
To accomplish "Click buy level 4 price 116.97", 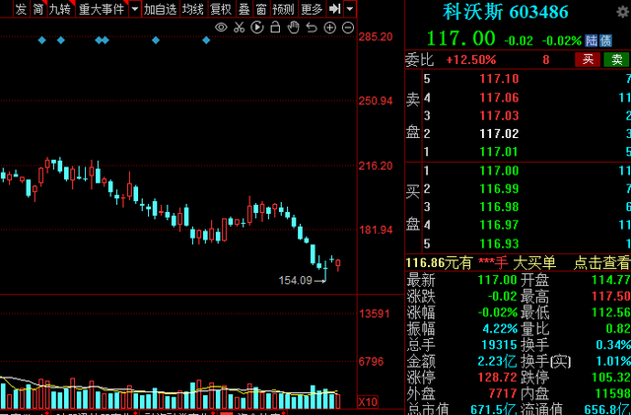I will click(x=499, y=225).
